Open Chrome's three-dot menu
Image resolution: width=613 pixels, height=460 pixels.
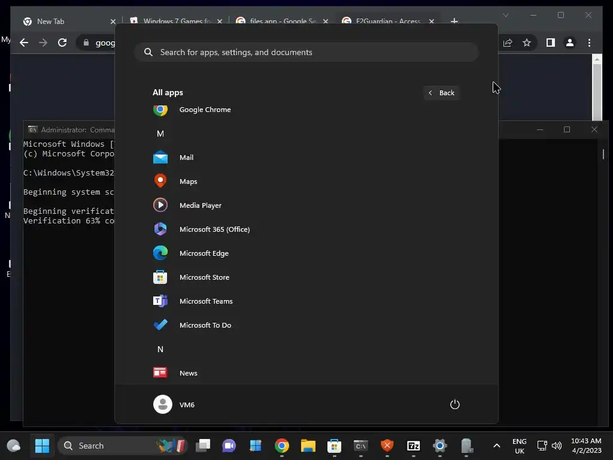point(590,43)
